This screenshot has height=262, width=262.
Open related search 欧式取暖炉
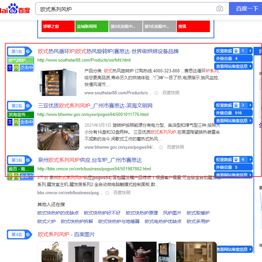198,213
